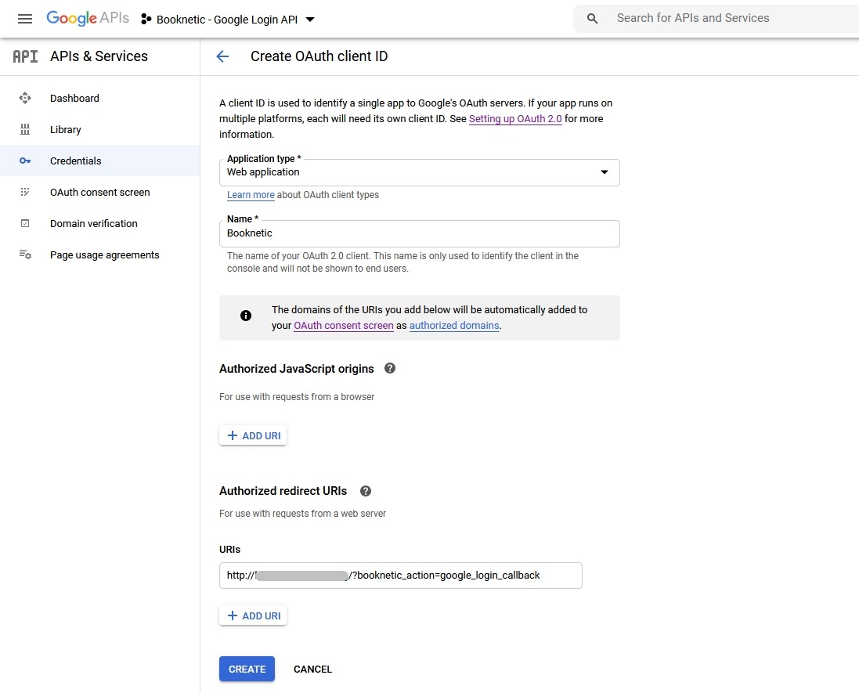The height and width of the screenshot is (693, 859).
Task: Click the Domain verification sidebar icon
Action: coord(24,223)
